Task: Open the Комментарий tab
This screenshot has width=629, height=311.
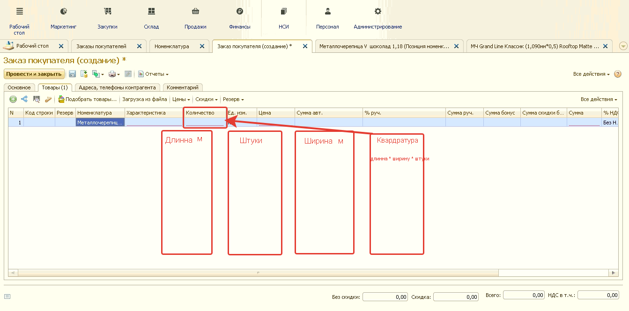Action: point(183,87)
